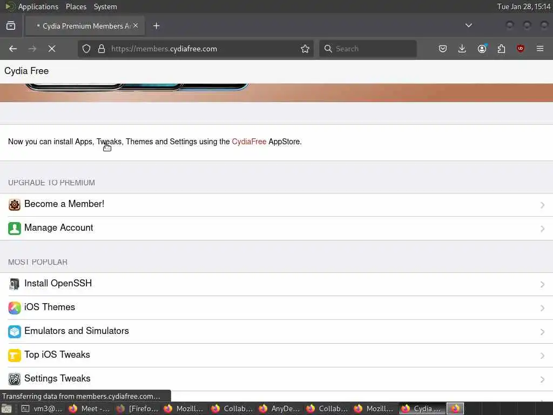Expand Become a Member chevron
Image resolution: width=553 pixels, height=415 pixels.
542,205
